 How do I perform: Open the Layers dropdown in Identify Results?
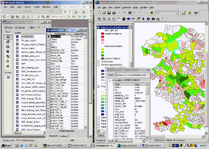point(148,75)
